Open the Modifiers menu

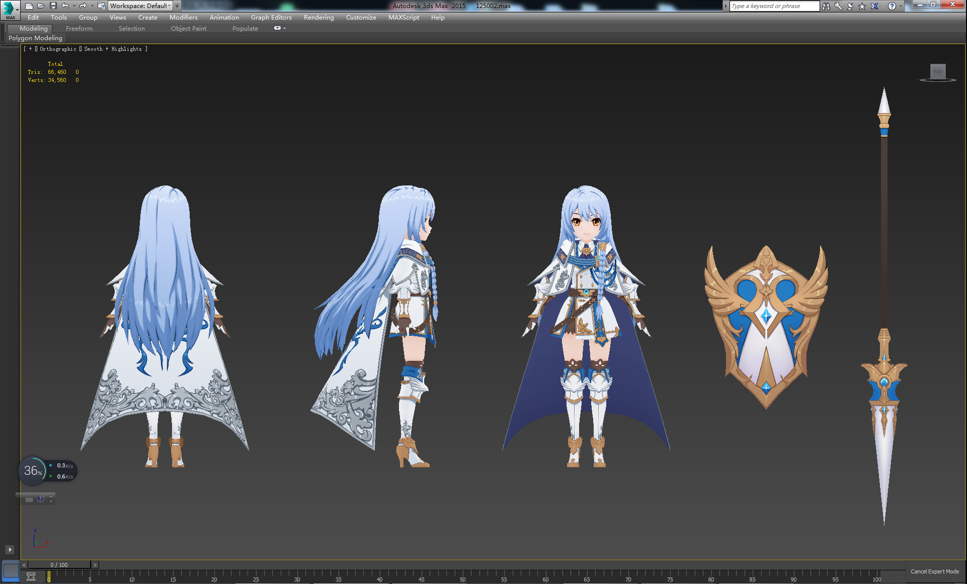(183, 17)
